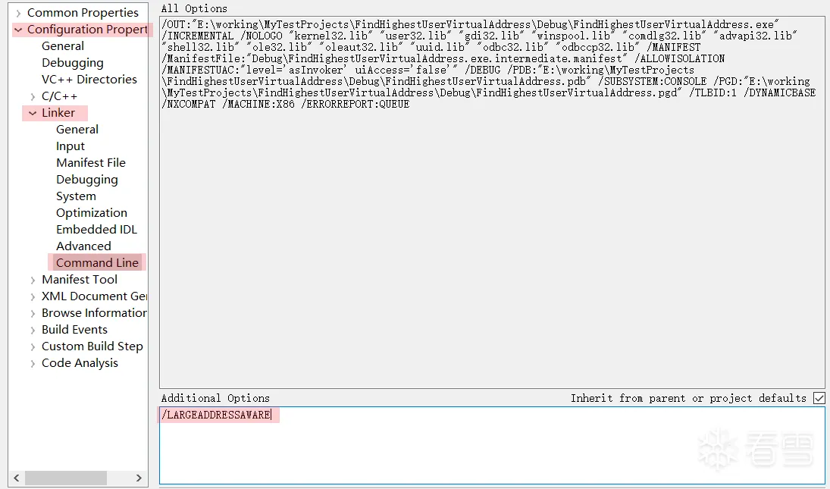Expand the Build Events node
830x489 pixels.
(33, 331)
